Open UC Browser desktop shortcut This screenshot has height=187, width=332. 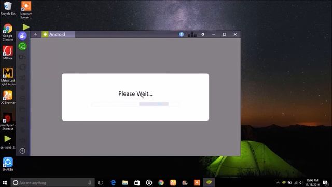8,98
